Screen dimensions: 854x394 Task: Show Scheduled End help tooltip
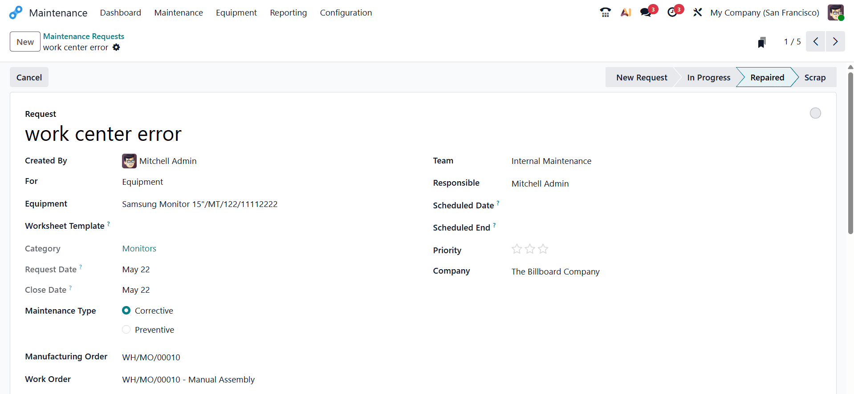[x=494, y=225]
